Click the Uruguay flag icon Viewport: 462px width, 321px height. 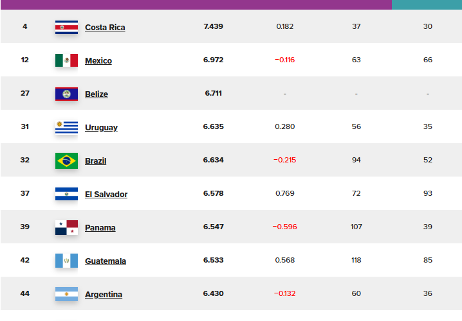pos(66,127)
